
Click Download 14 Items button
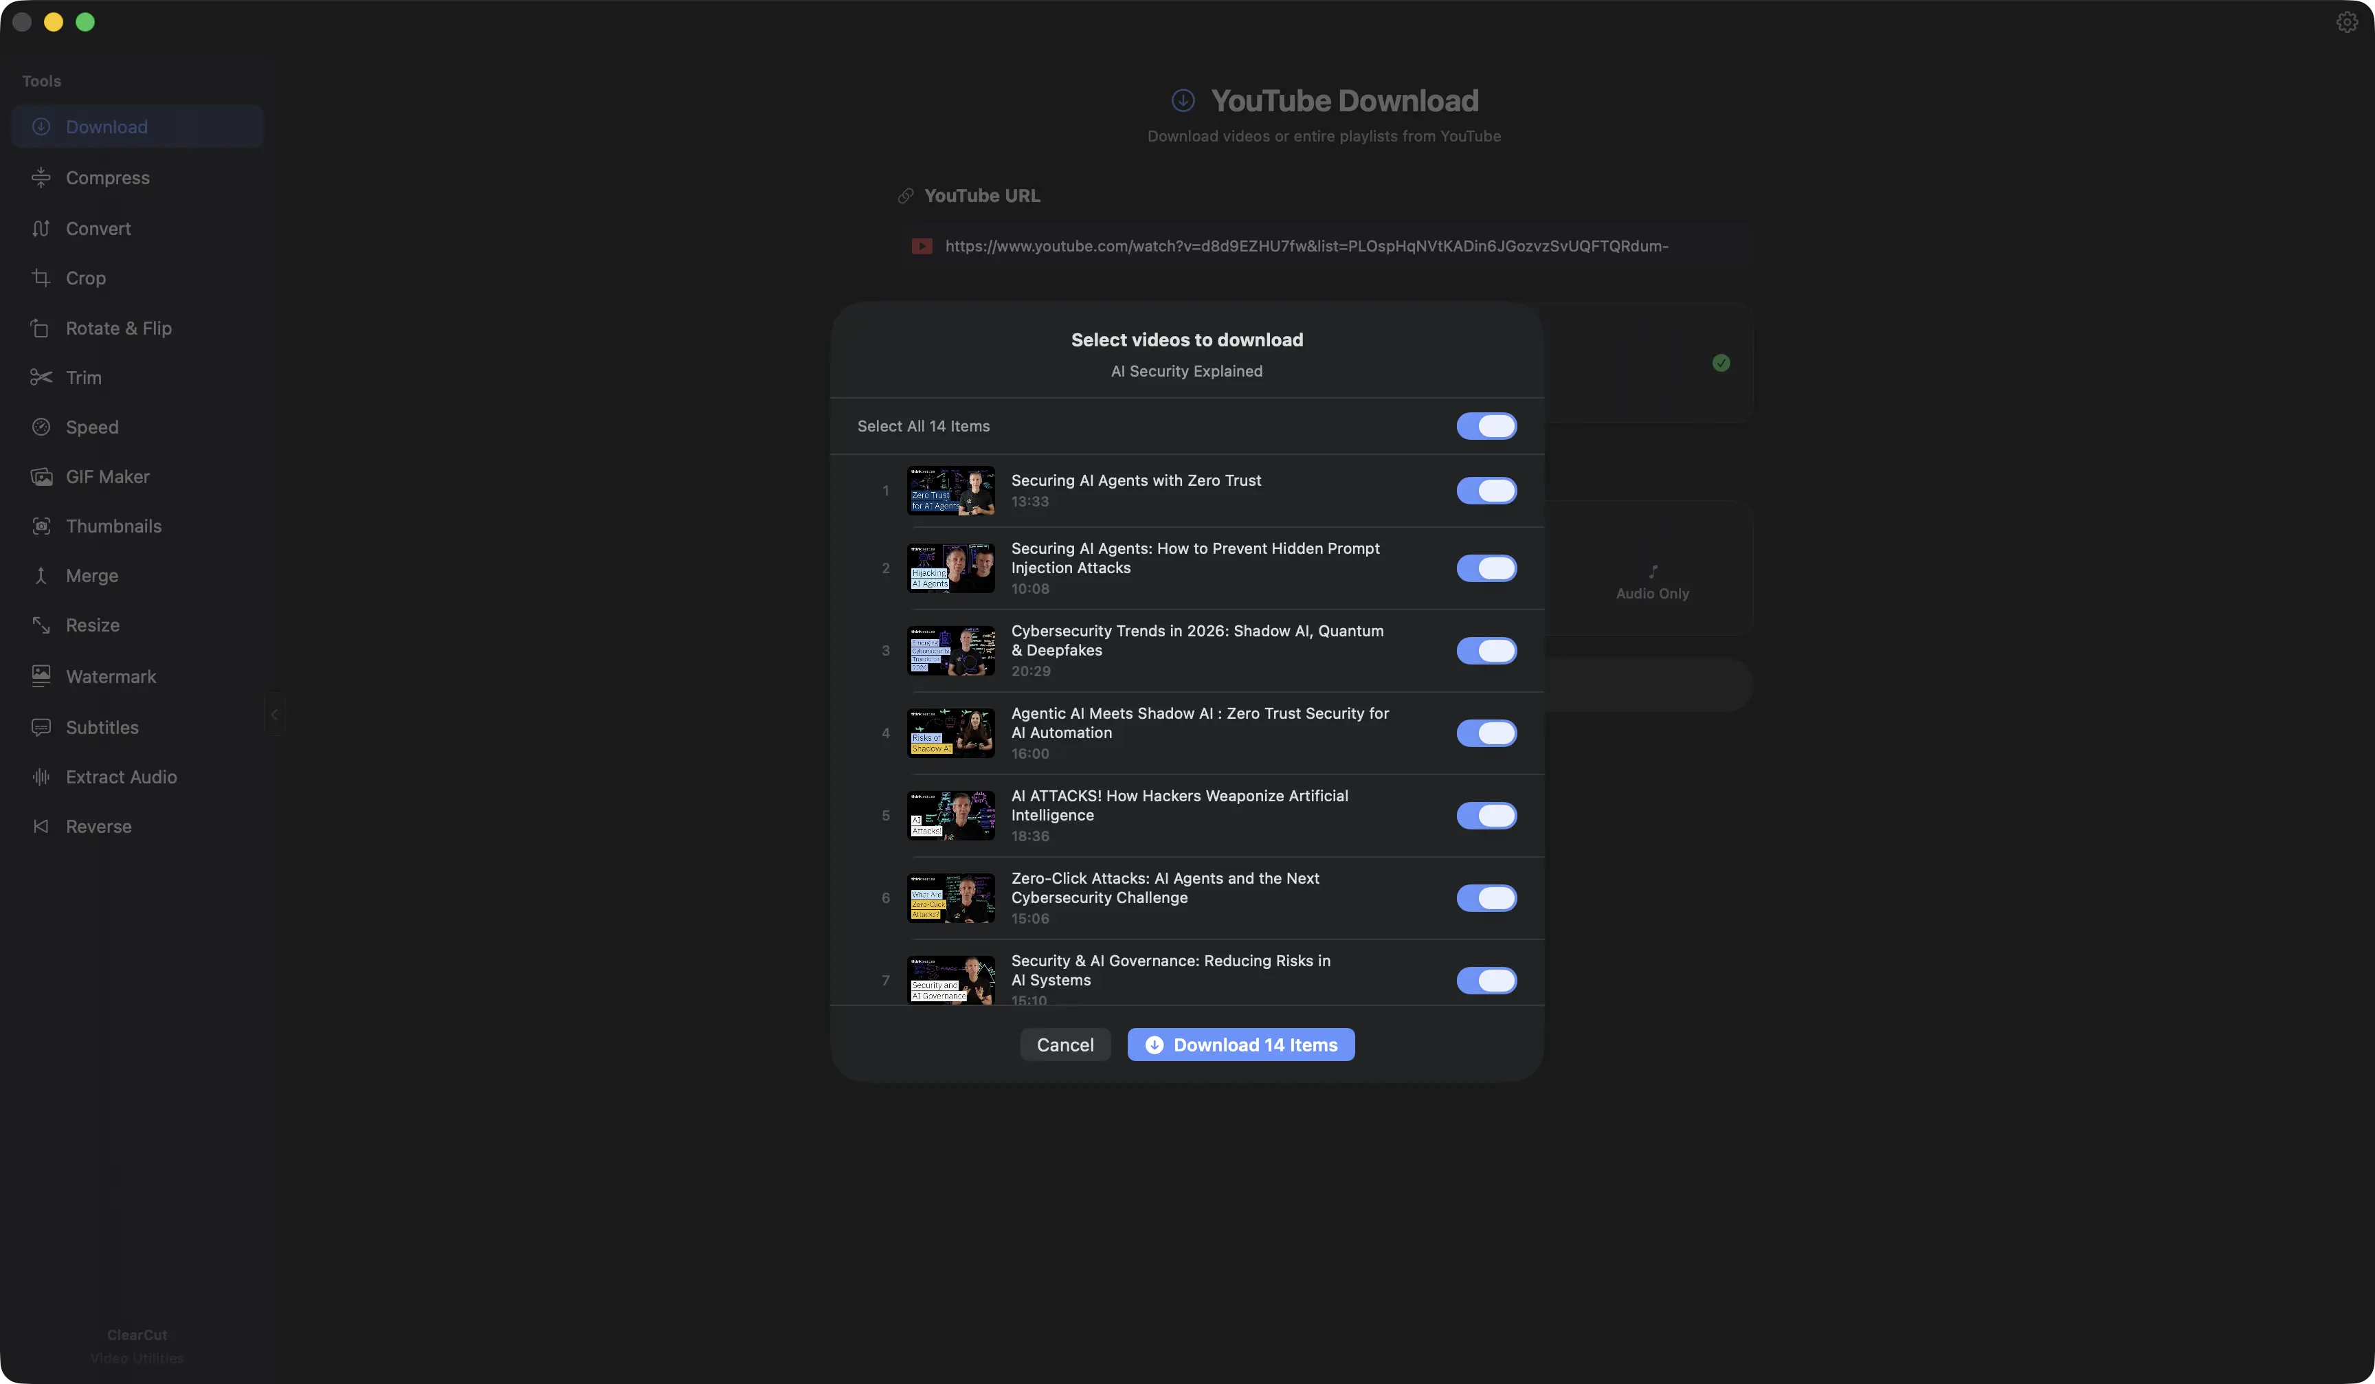point(1240,1045)
